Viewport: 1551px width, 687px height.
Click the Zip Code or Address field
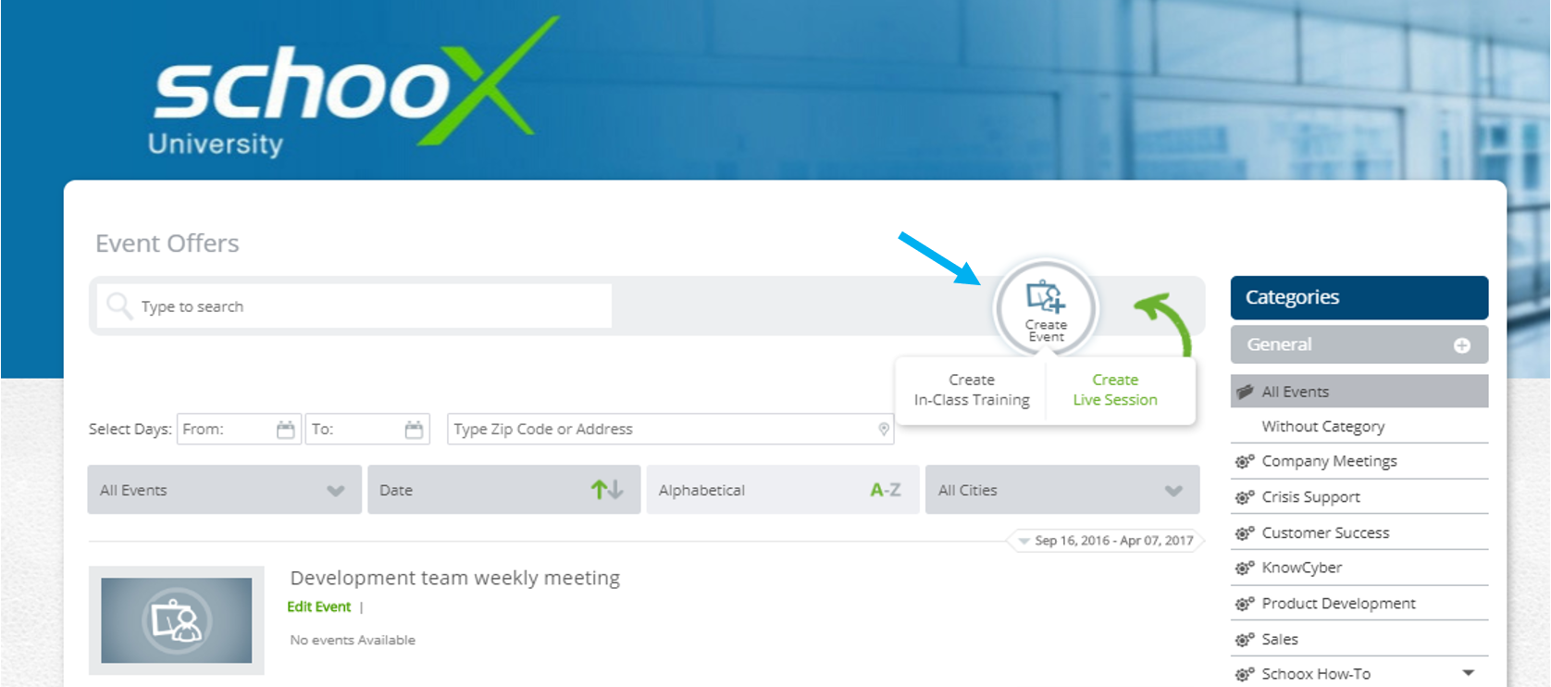(671, 429)
